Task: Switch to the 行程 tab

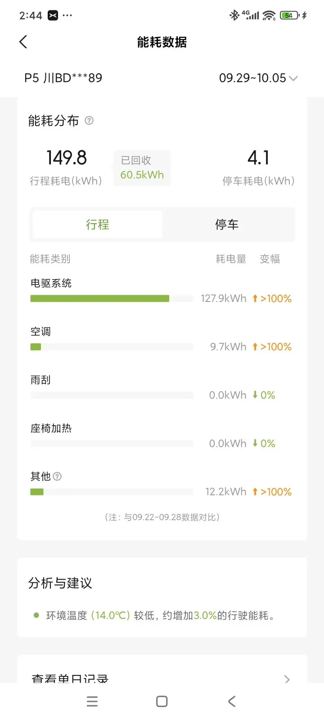Action: pyautogui.click(x=98, y=225)
